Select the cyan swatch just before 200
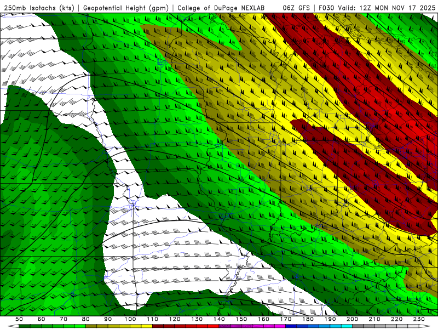The width and height of the screenshot is (438, 329). click(347, 326)
